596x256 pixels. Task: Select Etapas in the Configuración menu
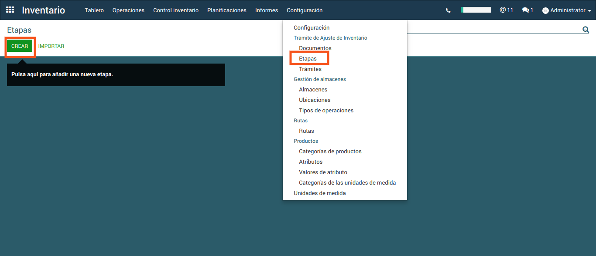[x=308, y=58]
